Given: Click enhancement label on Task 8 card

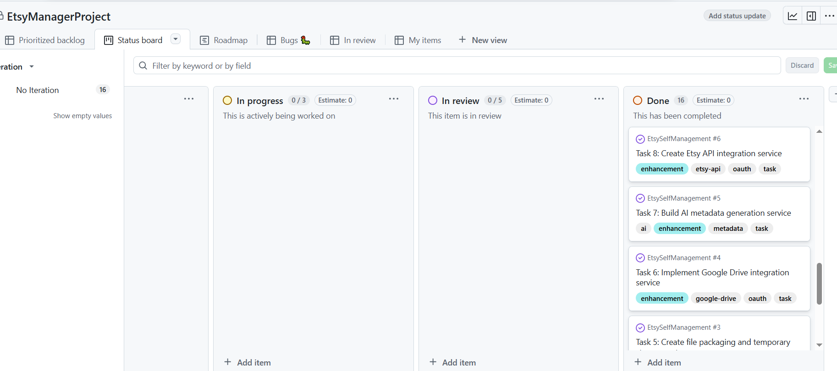Looking at the screenshot, I should click(x=662, y=169).
